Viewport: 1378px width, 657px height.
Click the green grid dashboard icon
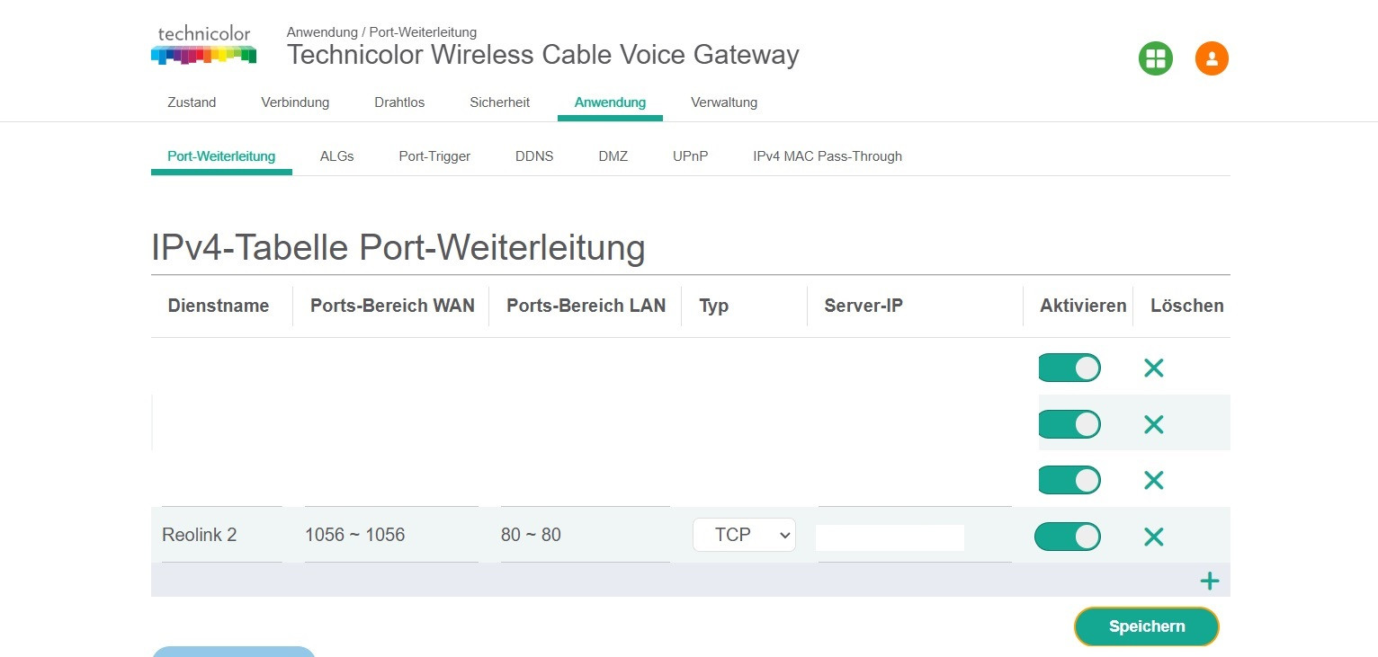coord(1155,59)
